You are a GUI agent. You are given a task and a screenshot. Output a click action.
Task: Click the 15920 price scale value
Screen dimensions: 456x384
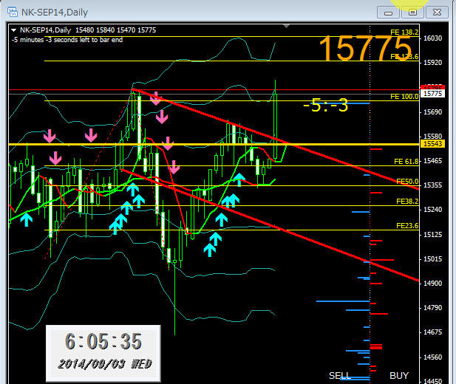click(x=433, y=63)
